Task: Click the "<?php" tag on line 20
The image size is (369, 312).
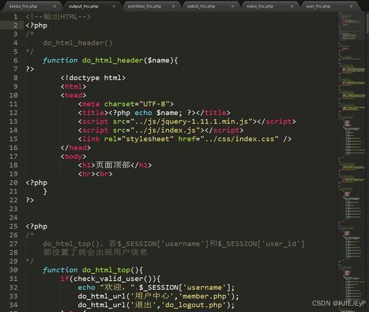Action: (37, 183)
